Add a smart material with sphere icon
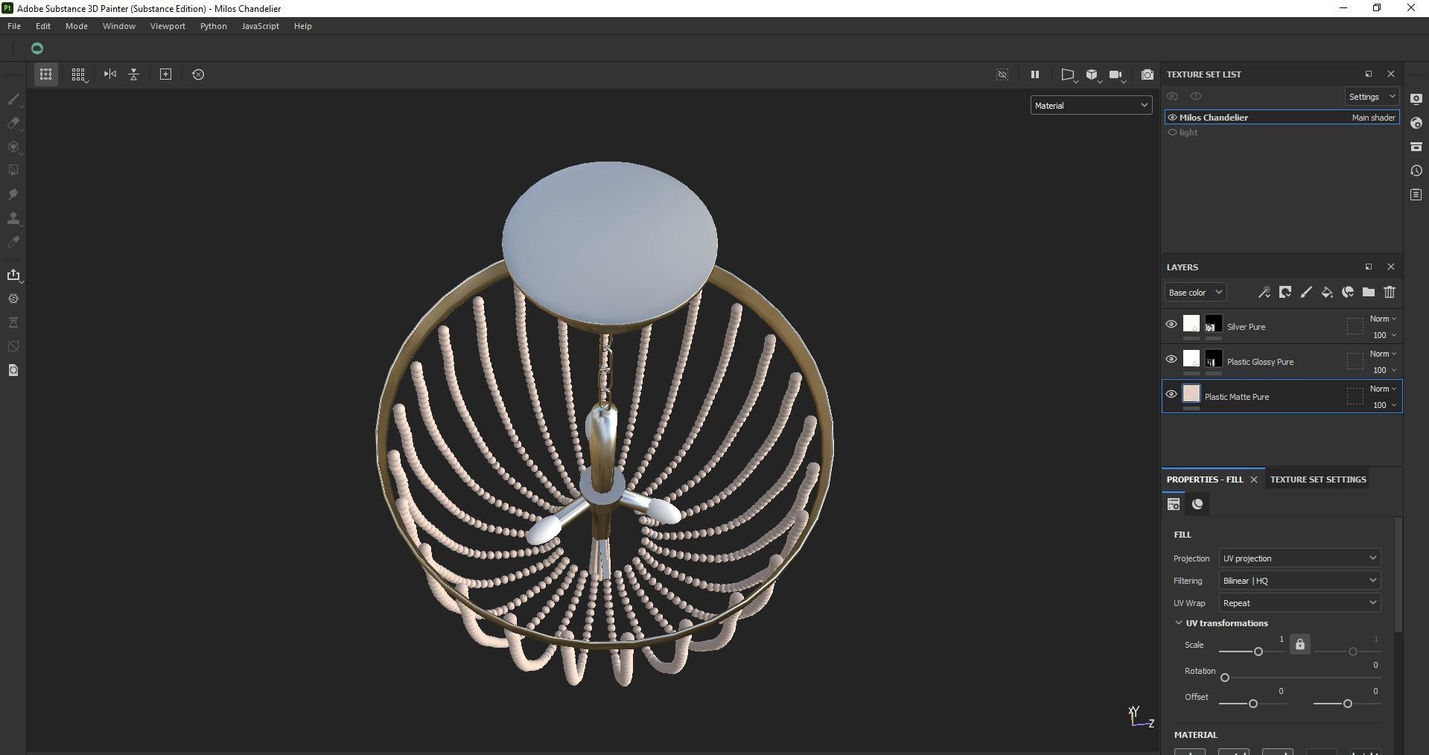Screen dimensions: 1429x755 [x=1348, y=293]
